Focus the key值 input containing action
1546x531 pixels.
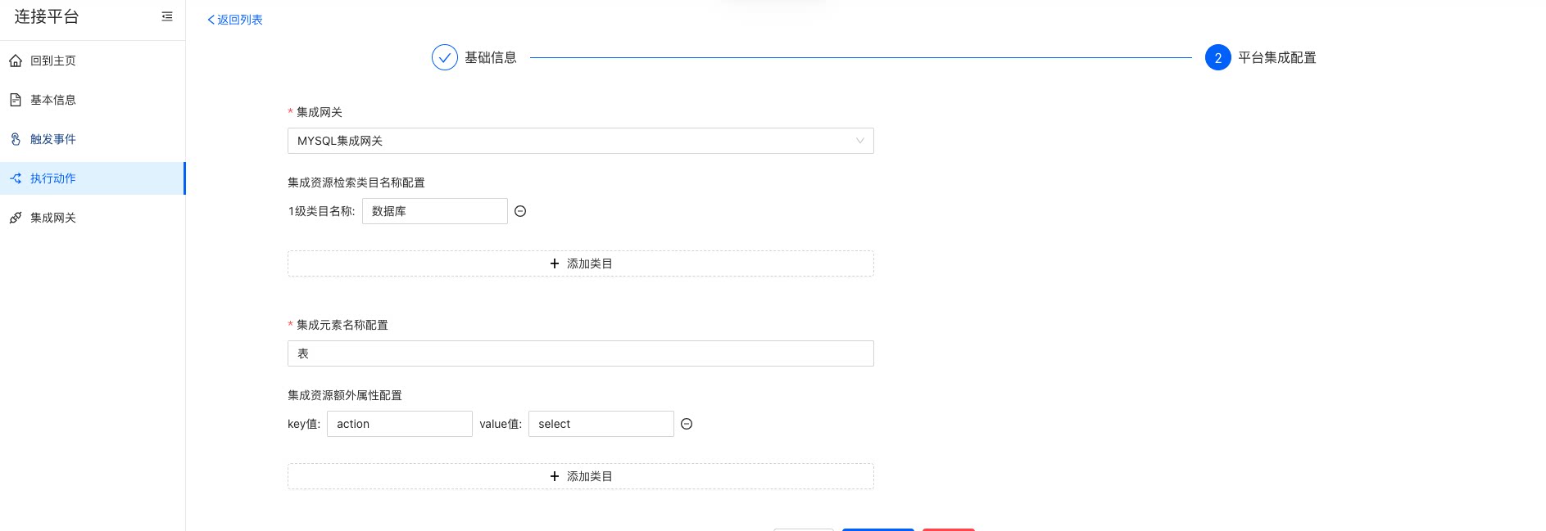pos(399,424)
